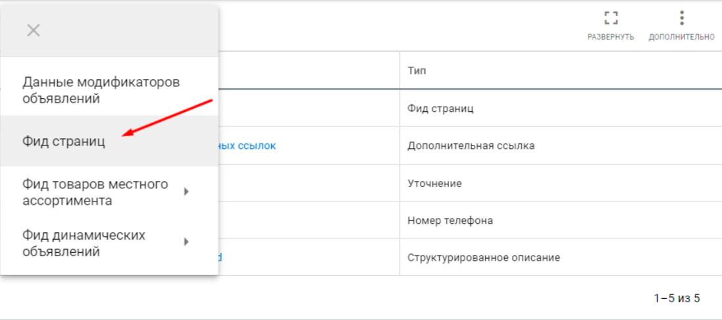
Task: Select Данные модификаторов объявлений menu item
Action: coord(109,90)
